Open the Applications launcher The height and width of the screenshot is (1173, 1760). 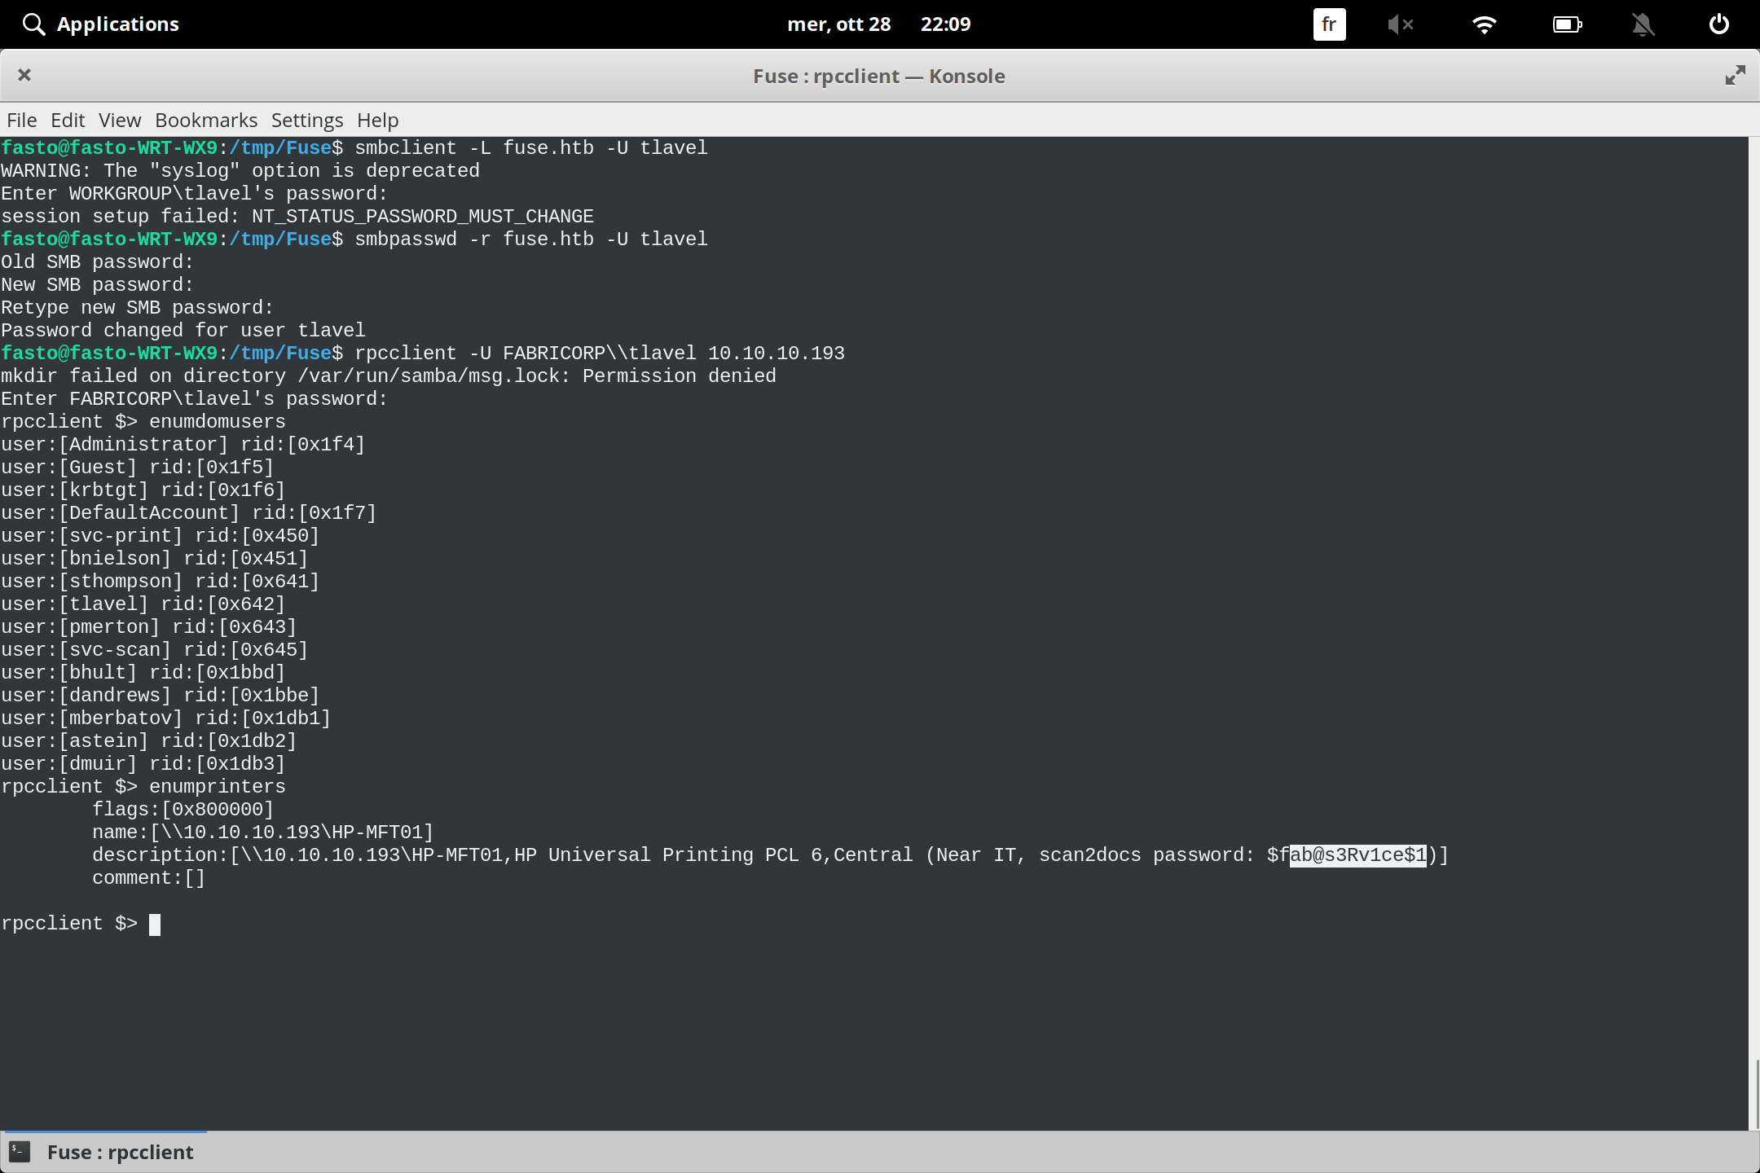coord(99,24)
